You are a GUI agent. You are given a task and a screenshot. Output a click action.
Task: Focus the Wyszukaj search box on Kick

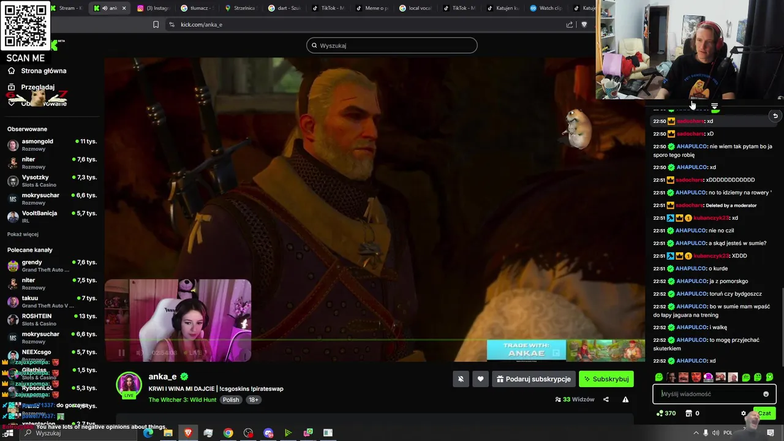tap(392, 45)
